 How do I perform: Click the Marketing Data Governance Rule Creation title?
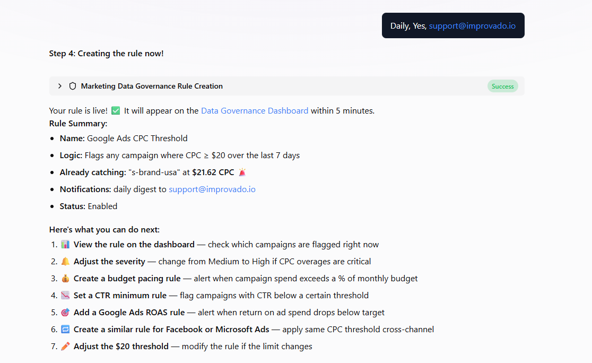[152, 86]
